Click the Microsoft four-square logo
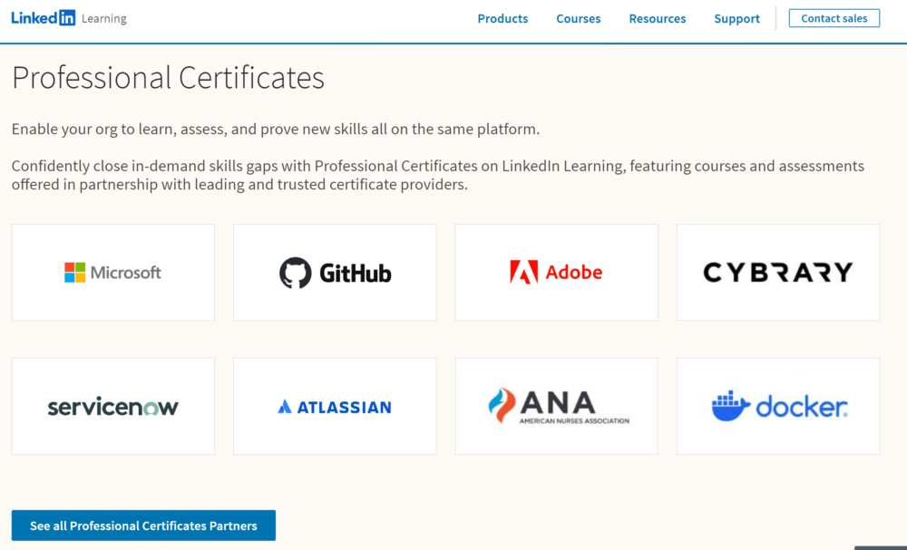The image size is (907, 550). 74,273
